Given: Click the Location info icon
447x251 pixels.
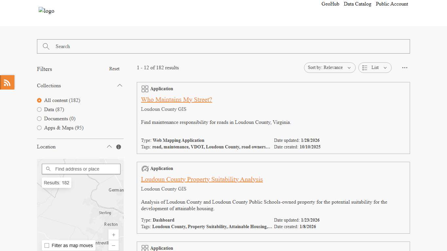Looking at the screenshot, I should coord(118,147).
